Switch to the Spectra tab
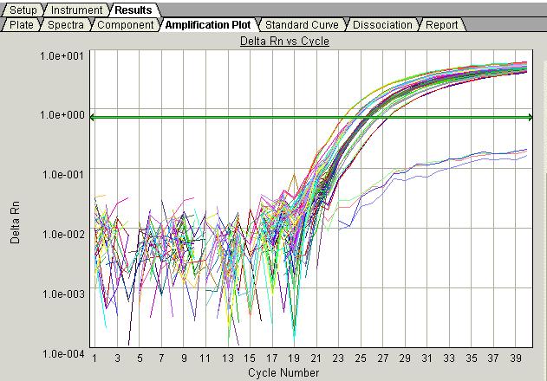Image resolution: width=547 pixels, height=381 pixels. click(66, 25)
